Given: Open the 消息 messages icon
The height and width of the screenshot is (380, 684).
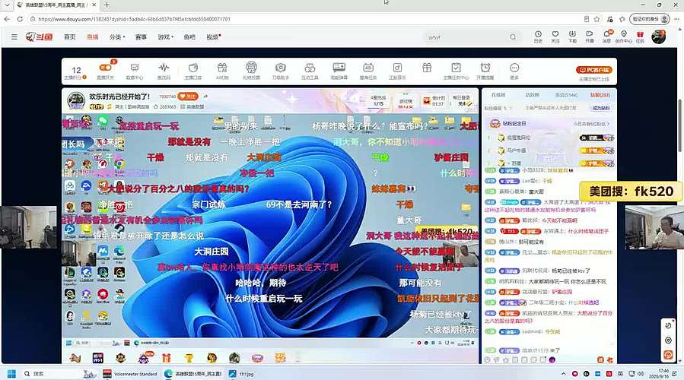Looking at the screenshot, I should pos(607,36).
